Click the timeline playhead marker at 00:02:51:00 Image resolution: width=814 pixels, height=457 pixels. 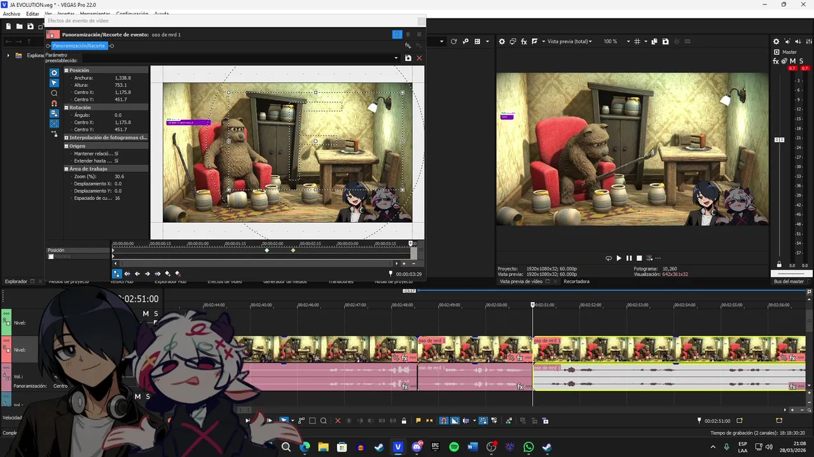click(533, 305)
